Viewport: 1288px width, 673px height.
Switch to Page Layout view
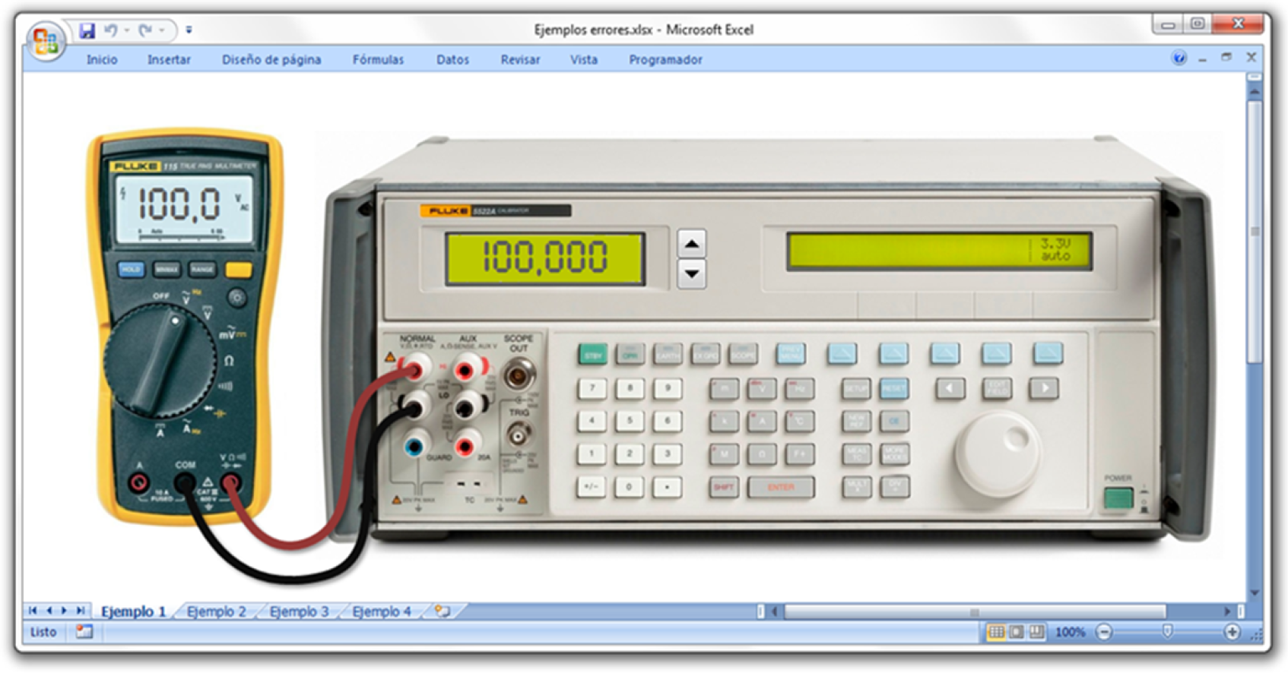pos(1017,632)
